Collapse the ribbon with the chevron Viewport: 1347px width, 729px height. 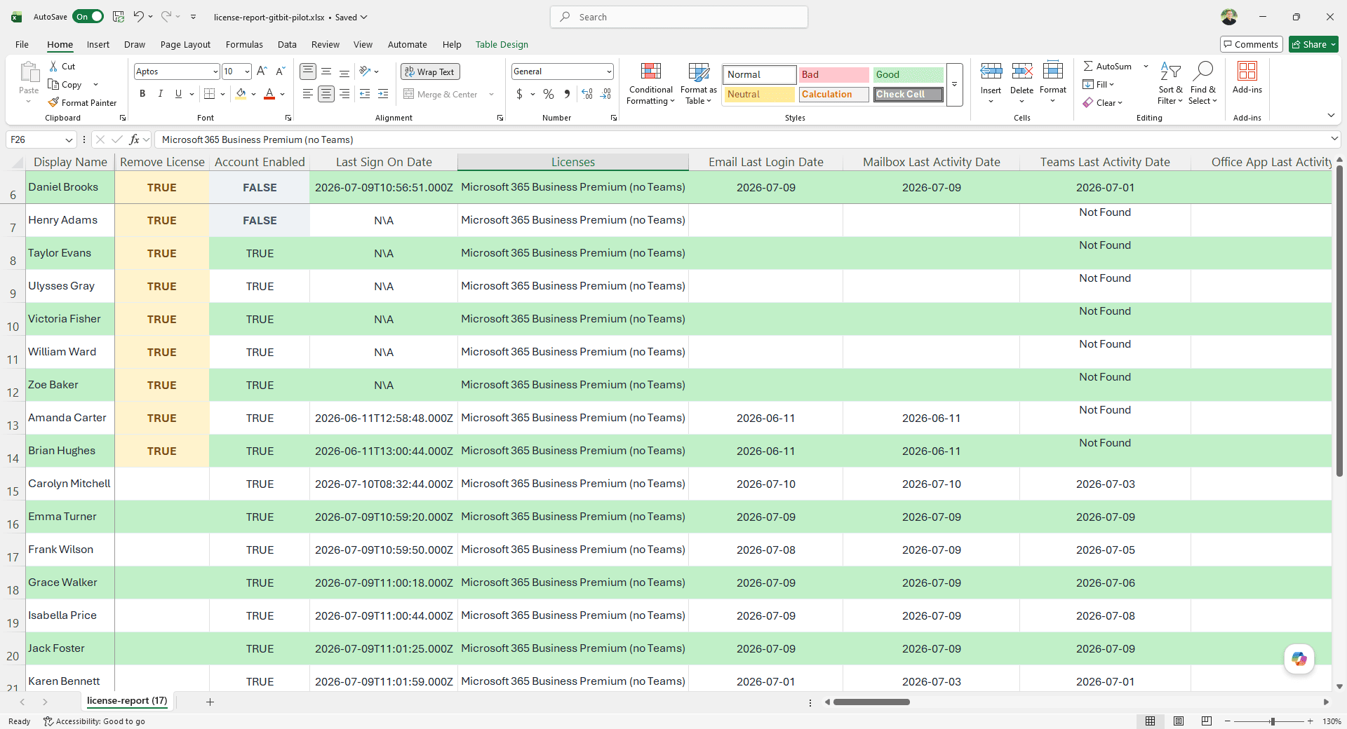click(x=1331, y=116)
